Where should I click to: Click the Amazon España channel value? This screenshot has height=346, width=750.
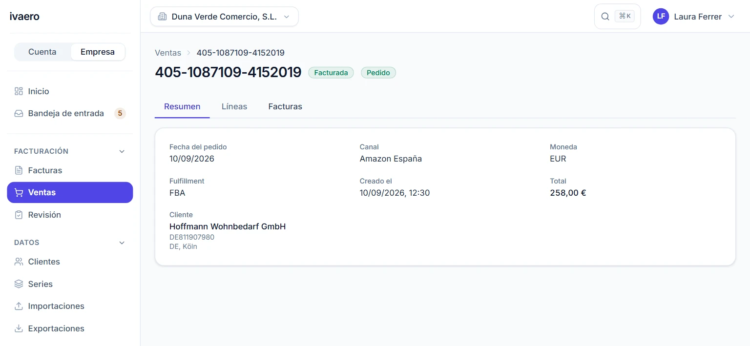tap(391, 159)
